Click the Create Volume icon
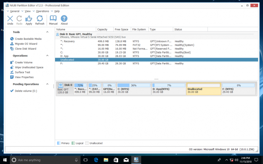Image resolution: width=263 pixels, height=164 pixels. point(12,62)
